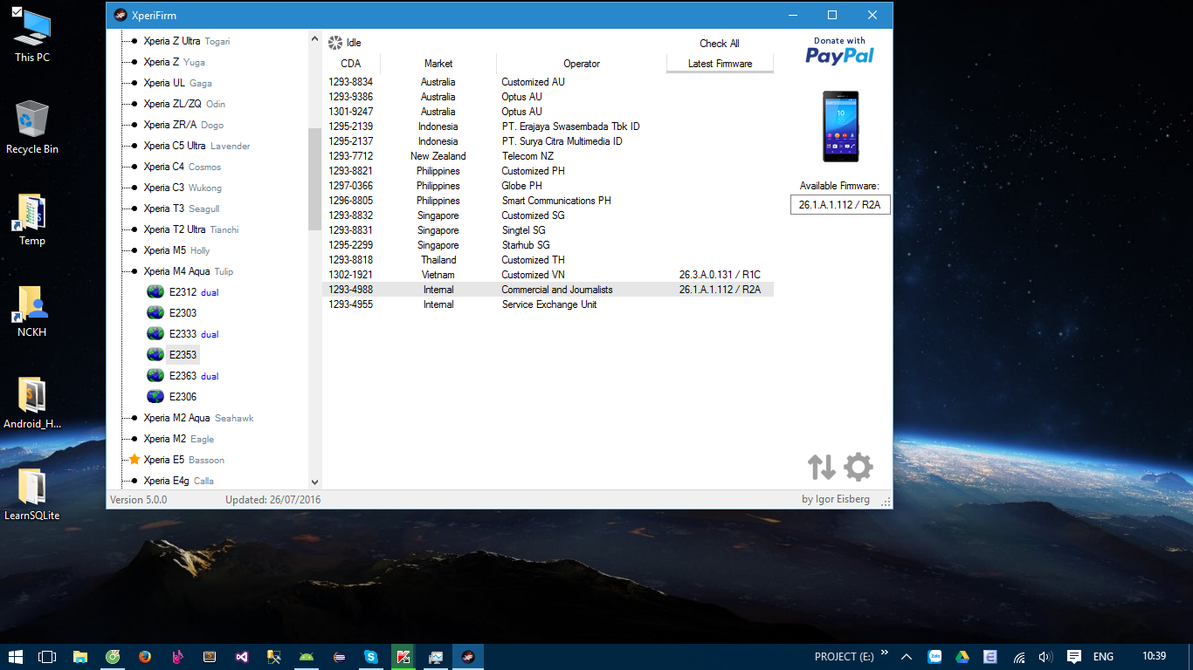Select the E2312 dual globe icon

(155, 291)
